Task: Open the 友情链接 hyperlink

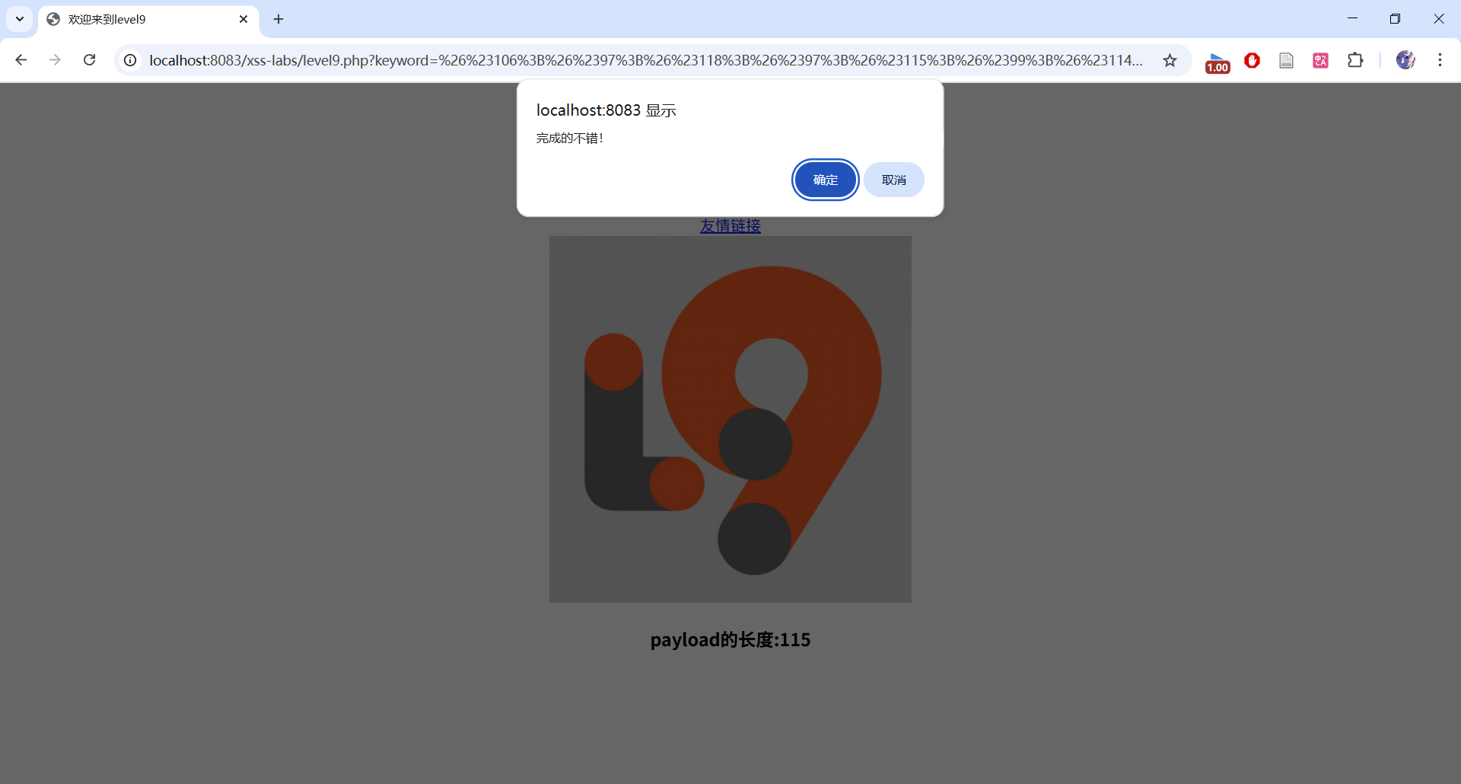Action: tap(730, 226)
